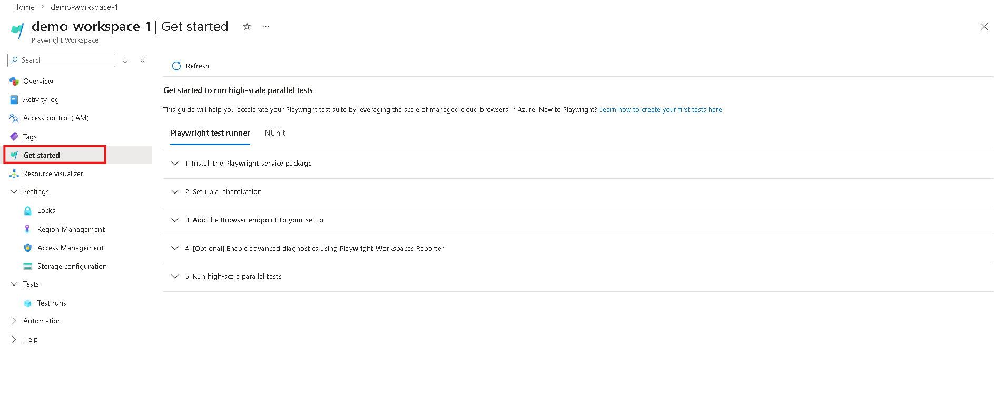Collapse the sidebar with double-chevron icon

coord(142,60)
